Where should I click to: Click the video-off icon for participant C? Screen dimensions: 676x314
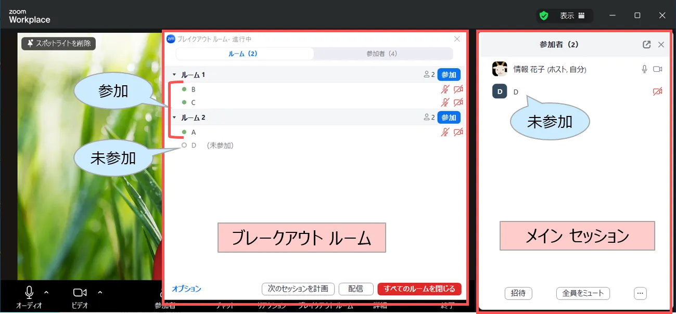tap(458, 102)
